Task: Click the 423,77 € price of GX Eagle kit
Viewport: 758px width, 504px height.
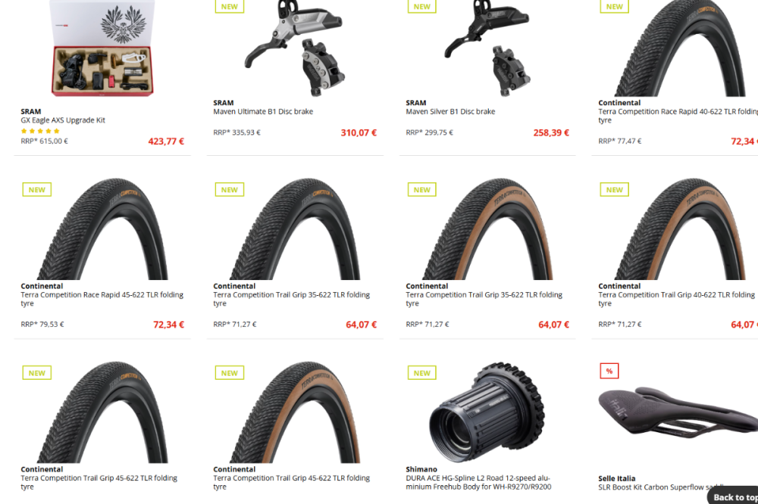Action: [x=166, y=142]
